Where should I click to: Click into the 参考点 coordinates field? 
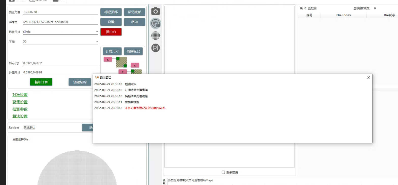(60, 22)
